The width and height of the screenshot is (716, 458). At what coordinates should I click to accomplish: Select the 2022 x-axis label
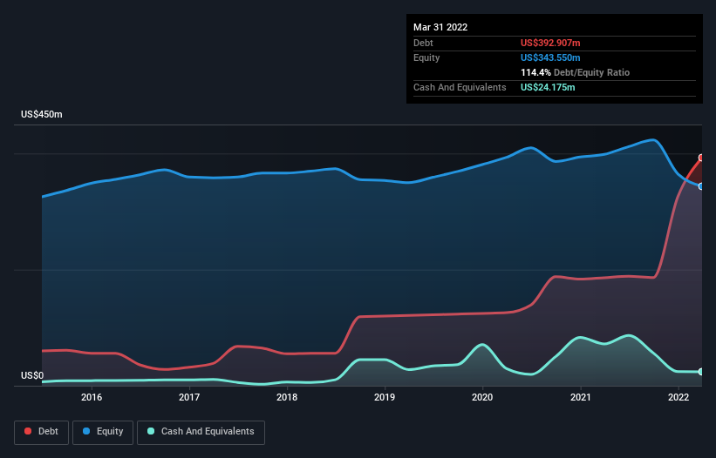[678, 397]
